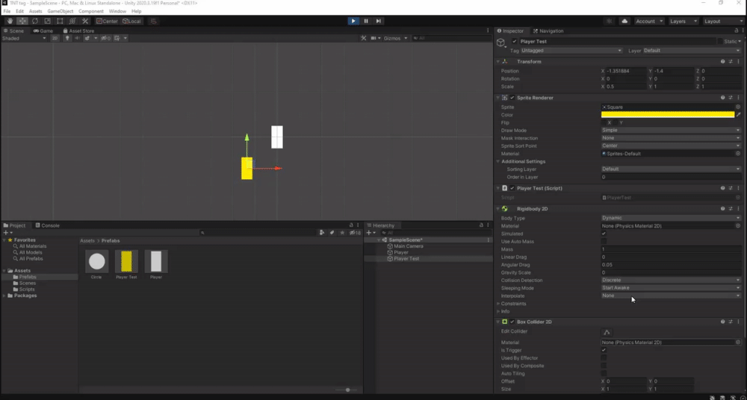The image size is (747, 400).
Task: Open the Collision Detection dropdown
Action: tap(672, 280)
